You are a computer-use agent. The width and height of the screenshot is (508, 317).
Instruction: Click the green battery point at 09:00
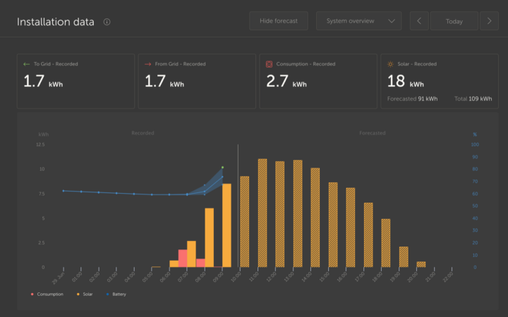coord(222,167)
